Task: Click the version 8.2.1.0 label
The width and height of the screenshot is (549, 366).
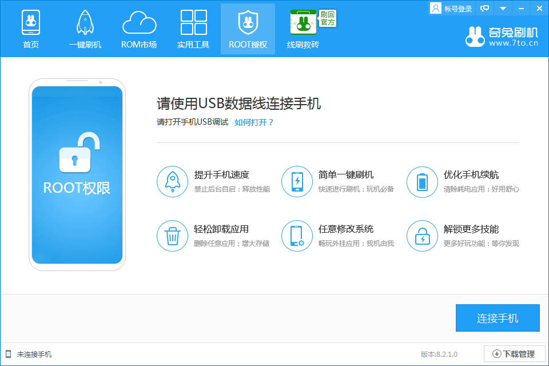Action: point(439,355)
